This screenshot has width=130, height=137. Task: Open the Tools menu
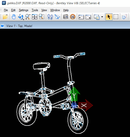point(35,10)
